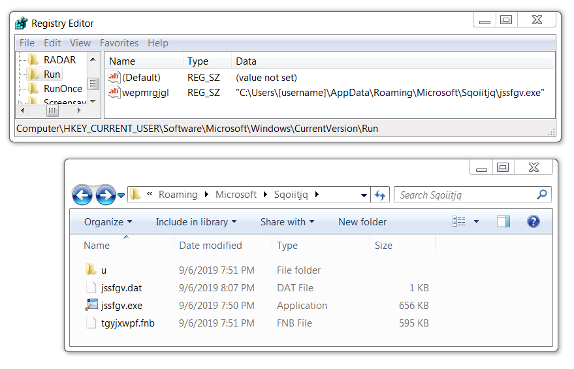Click tree pane scroll down arrow

(93, 101)
